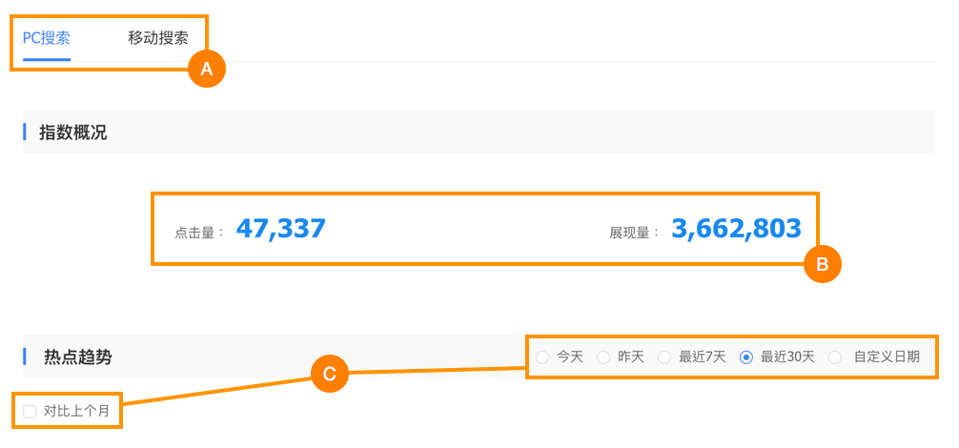Click the 指数概况 section heading
The width and height of the screenshot is (959, 448).
pos(72,132)
